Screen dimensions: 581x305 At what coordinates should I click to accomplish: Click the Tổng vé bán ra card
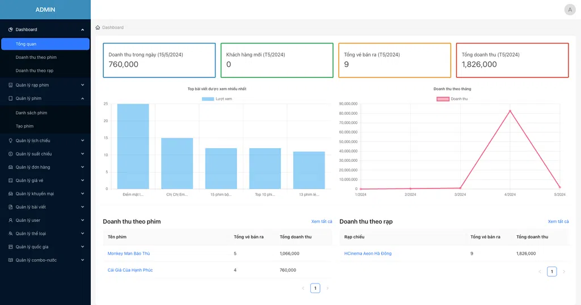395,60
